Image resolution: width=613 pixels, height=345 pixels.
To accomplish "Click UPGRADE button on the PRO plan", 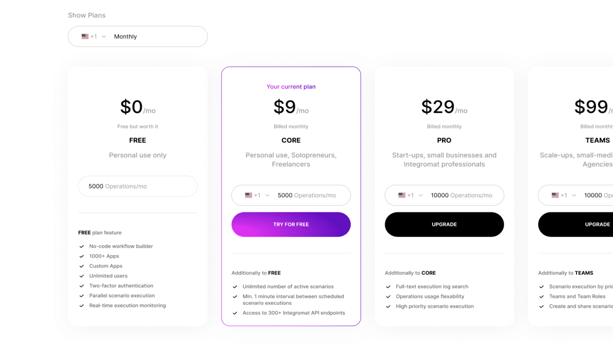I will tap(444, 224).
